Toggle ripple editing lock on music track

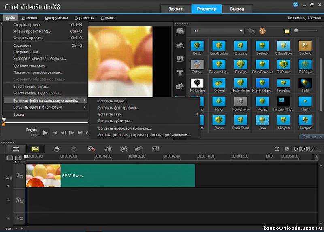[8, 218]
